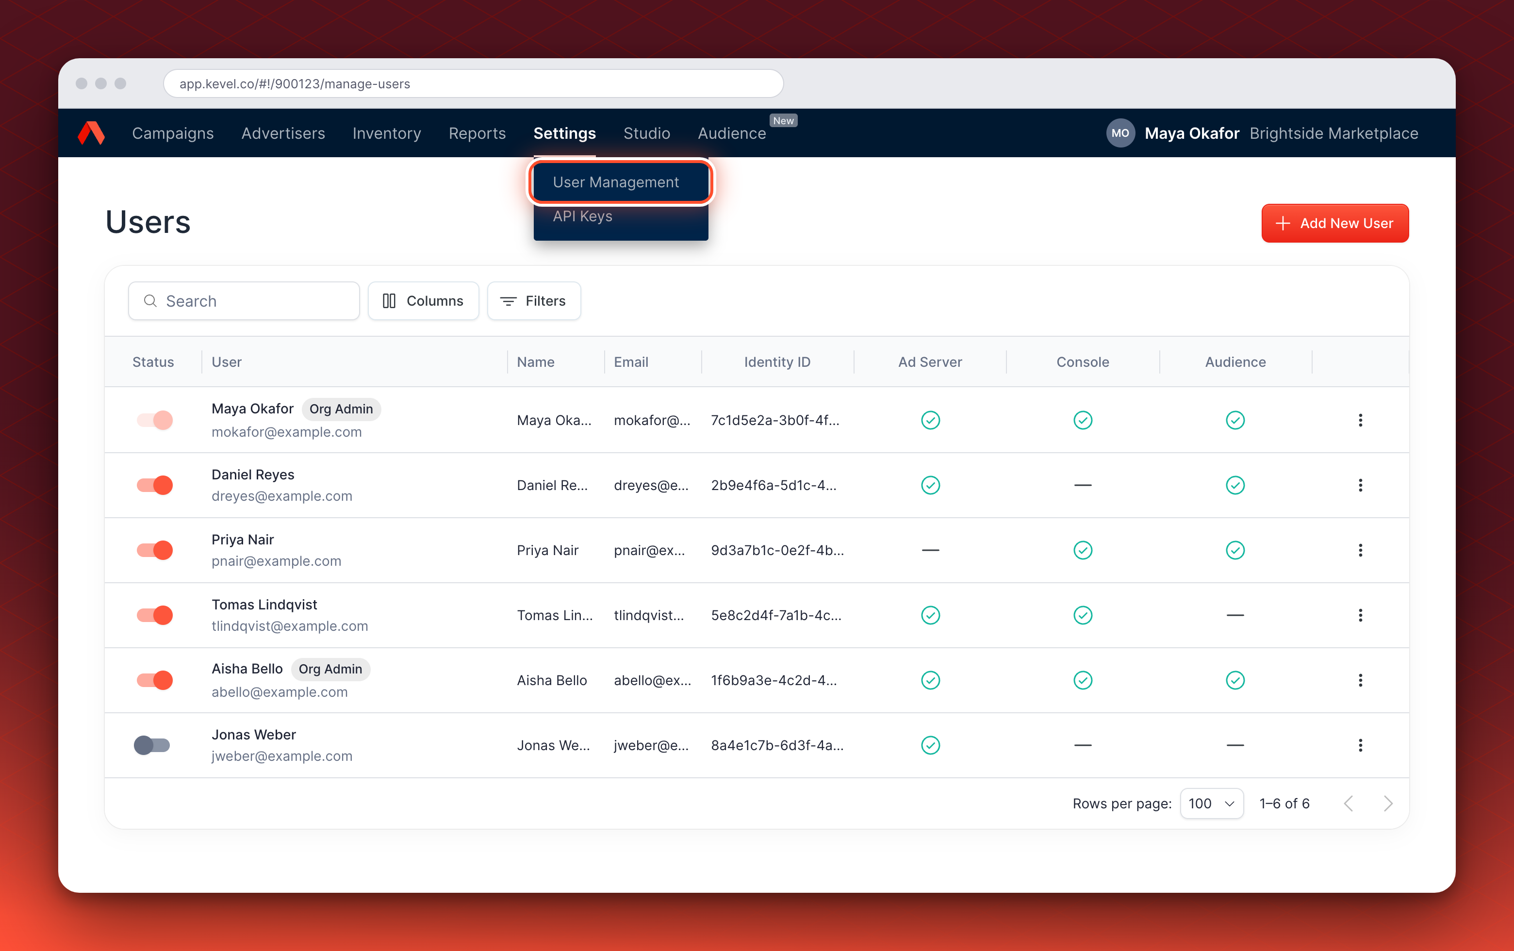Toggle status switch for Maya Okafor
The width and height of the screenshot is (1514, 951).
pos(154,420)
